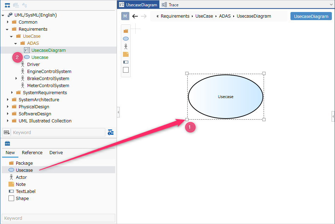
Task: Click the blue UsecaseDiagram button
Action: pos(311,16)
